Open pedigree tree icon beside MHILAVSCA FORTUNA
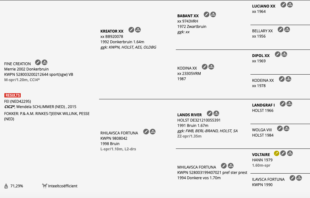Image resolution: width=310 pixels, height=198 pixels. [231, 166]
